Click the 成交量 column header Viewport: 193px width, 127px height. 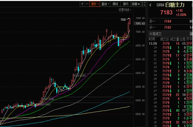coord(175,39)
